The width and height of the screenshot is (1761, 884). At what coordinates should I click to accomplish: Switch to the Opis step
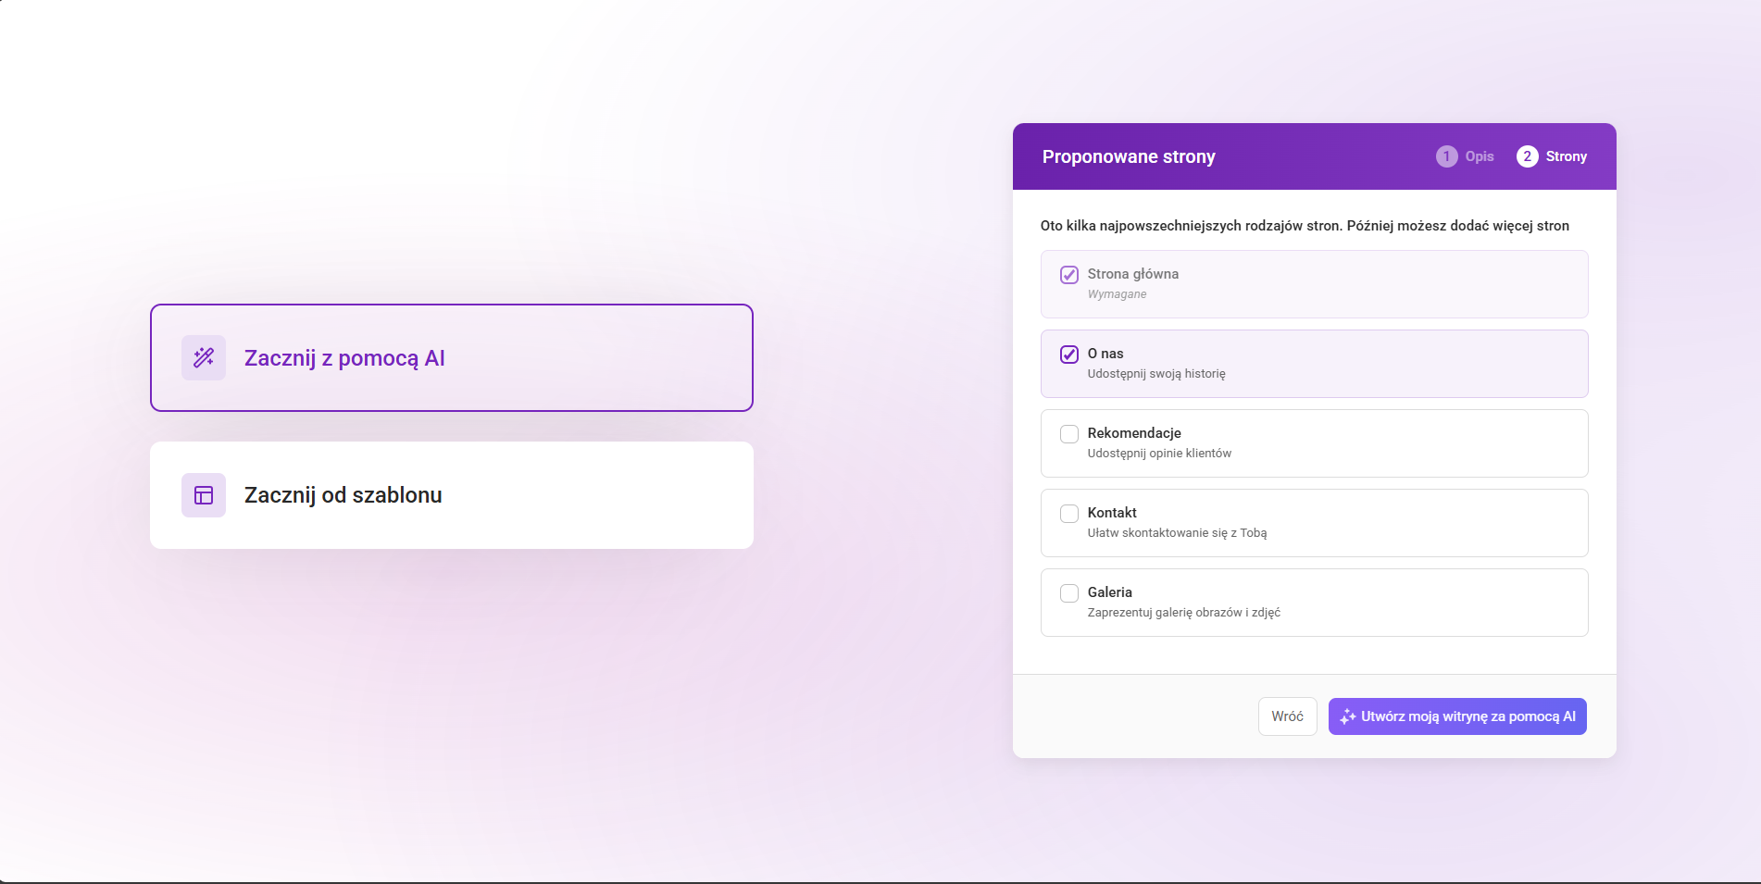[1479, 156]
